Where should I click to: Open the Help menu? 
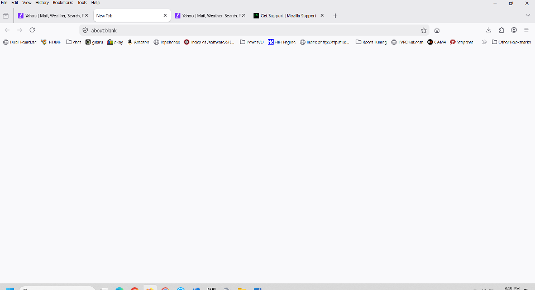tap(95, 2)
